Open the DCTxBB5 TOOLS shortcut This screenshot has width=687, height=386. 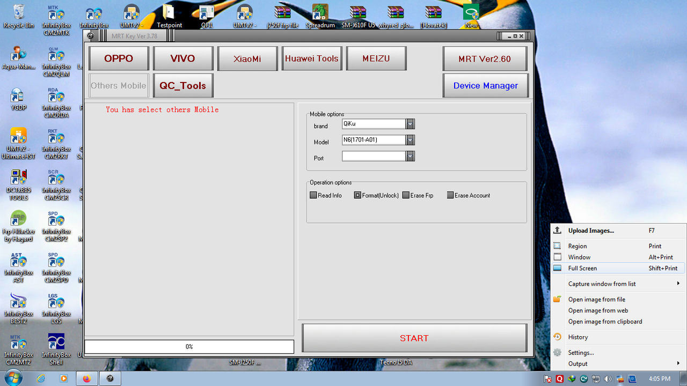coord(18,185)
